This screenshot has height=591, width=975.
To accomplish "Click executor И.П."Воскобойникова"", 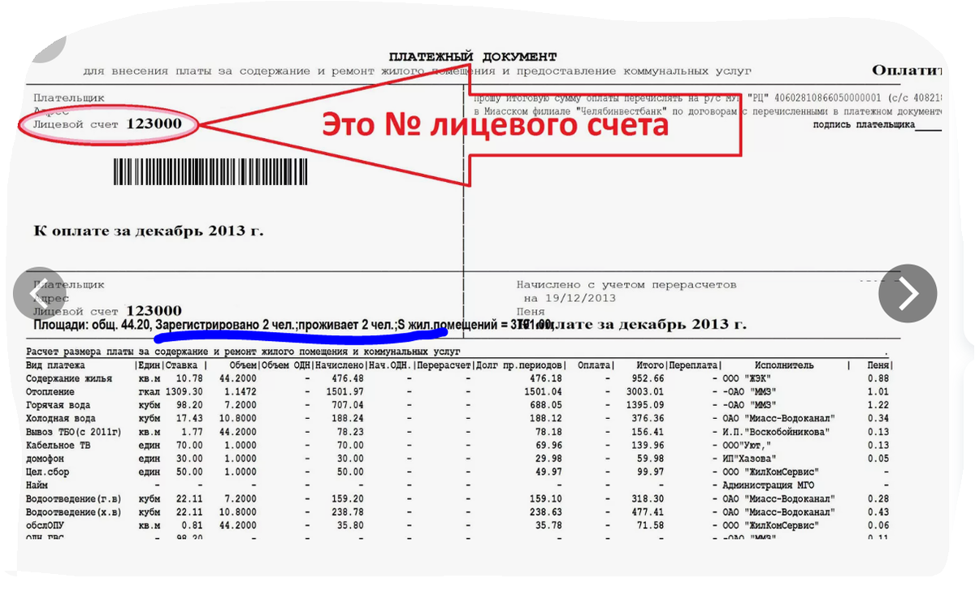I will pos(776,432).
